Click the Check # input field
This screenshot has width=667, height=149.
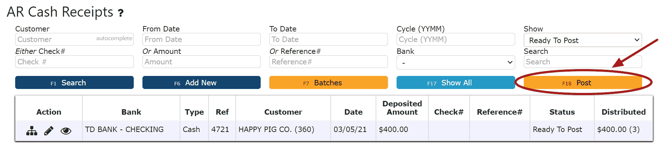[74, 62]
